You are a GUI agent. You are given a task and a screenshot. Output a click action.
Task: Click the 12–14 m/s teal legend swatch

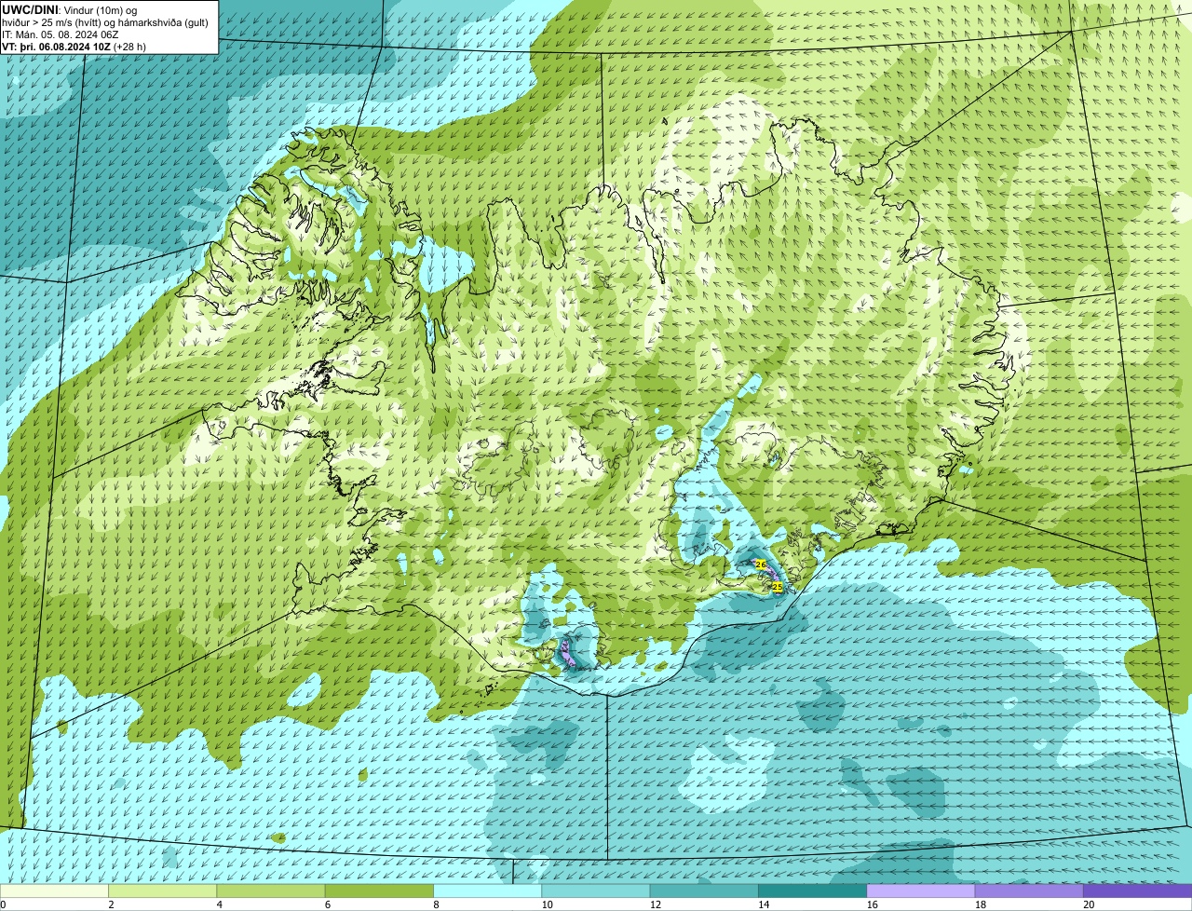click(x=704, y=891)
